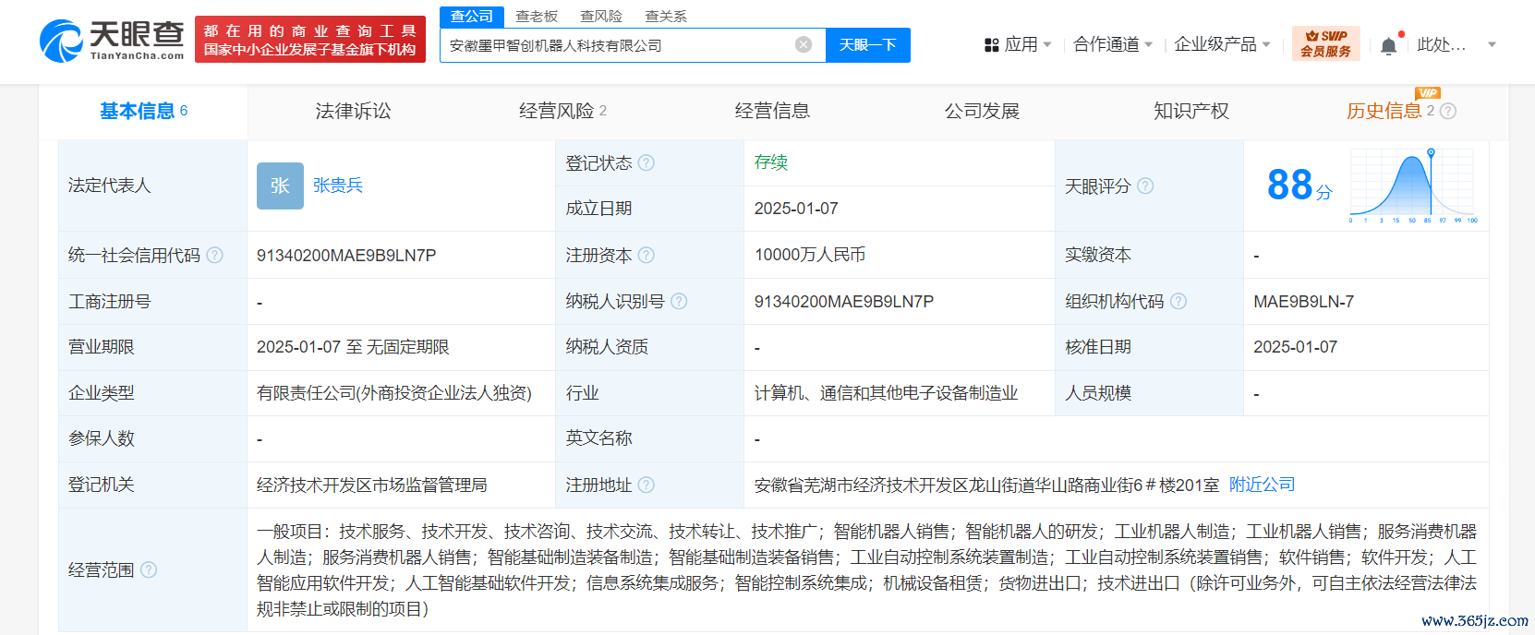This screenshot has height=635, width=1535.
Task: Clear the search box with the X icon
Action: coord(804,44)
